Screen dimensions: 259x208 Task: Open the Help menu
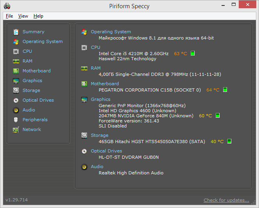[38, 16]
